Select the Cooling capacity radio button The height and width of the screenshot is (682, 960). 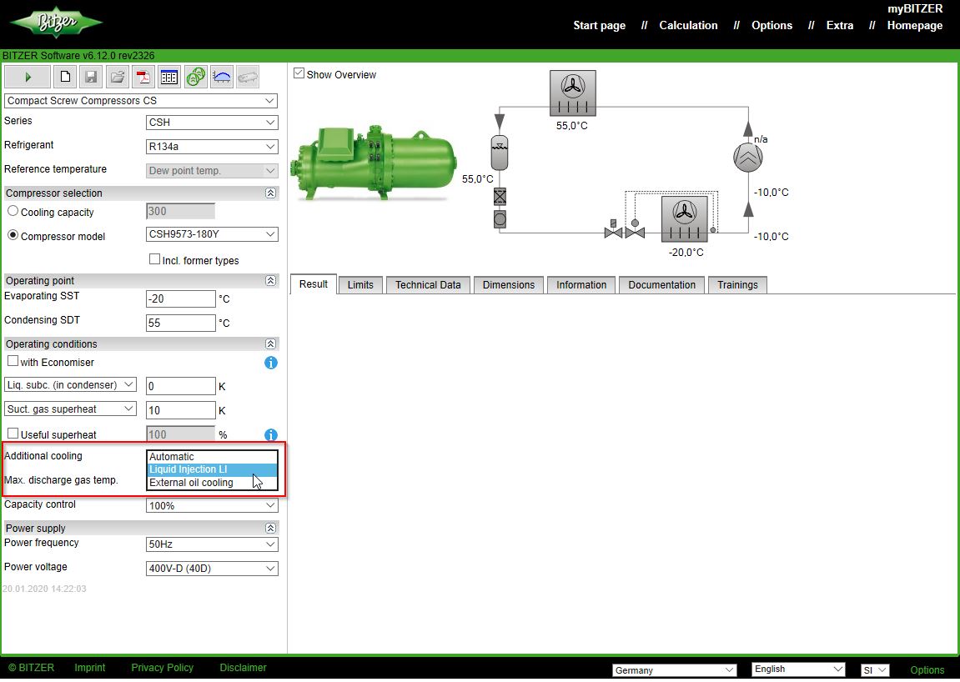[x=12, y=210]
